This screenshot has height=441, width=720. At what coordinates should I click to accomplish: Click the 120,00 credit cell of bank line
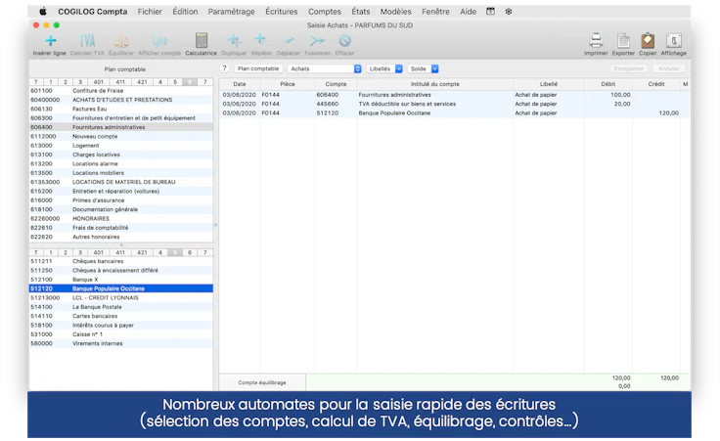point(656,112)
